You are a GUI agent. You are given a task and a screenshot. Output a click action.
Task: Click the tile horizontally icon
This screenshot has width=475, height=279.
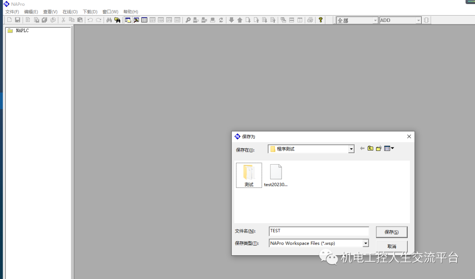click(x=292, y=20)
